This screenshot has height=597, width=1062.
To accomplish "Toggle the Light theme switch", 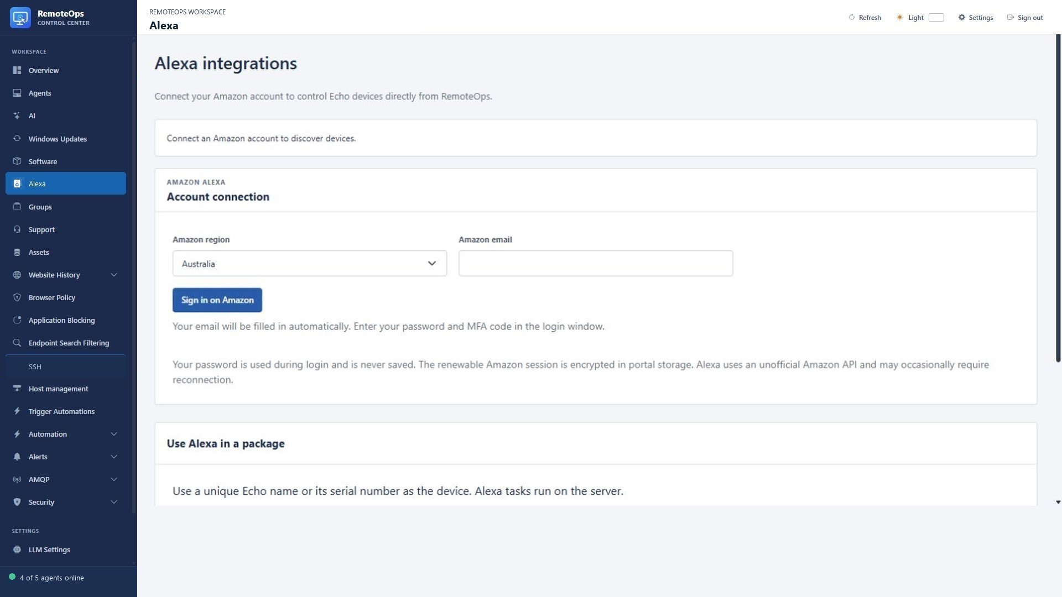I will [x=936, y=18].
